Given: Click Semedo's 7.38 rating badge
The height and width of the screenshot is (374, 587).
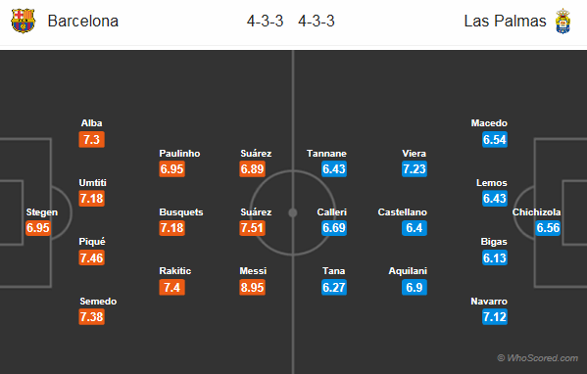Looking at the screenshot, I should tap(92, 317).
